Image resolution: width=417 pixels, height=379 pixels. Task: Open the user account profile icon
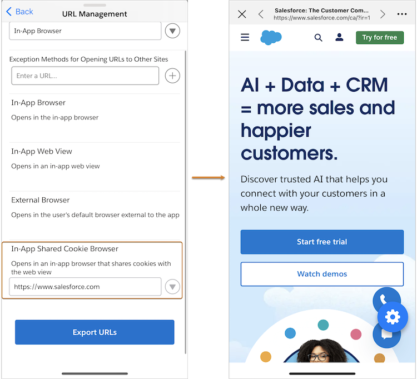pos(339,37)
